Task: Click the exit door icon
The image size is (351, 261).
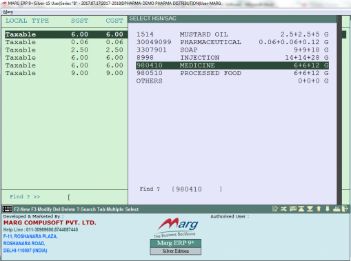Action: [x=345, y=209]
